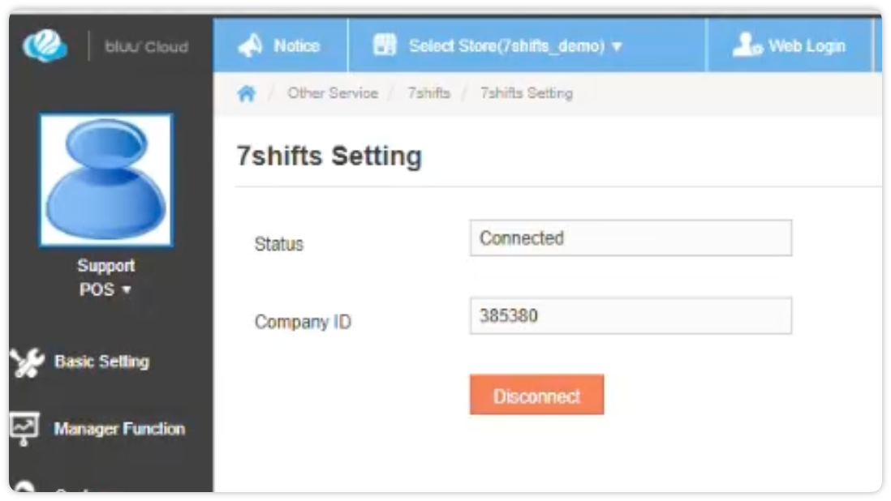The height and width of the screenshot is (501, 891).
Task: Click the Web Login user icon
Action: point(747,45)
